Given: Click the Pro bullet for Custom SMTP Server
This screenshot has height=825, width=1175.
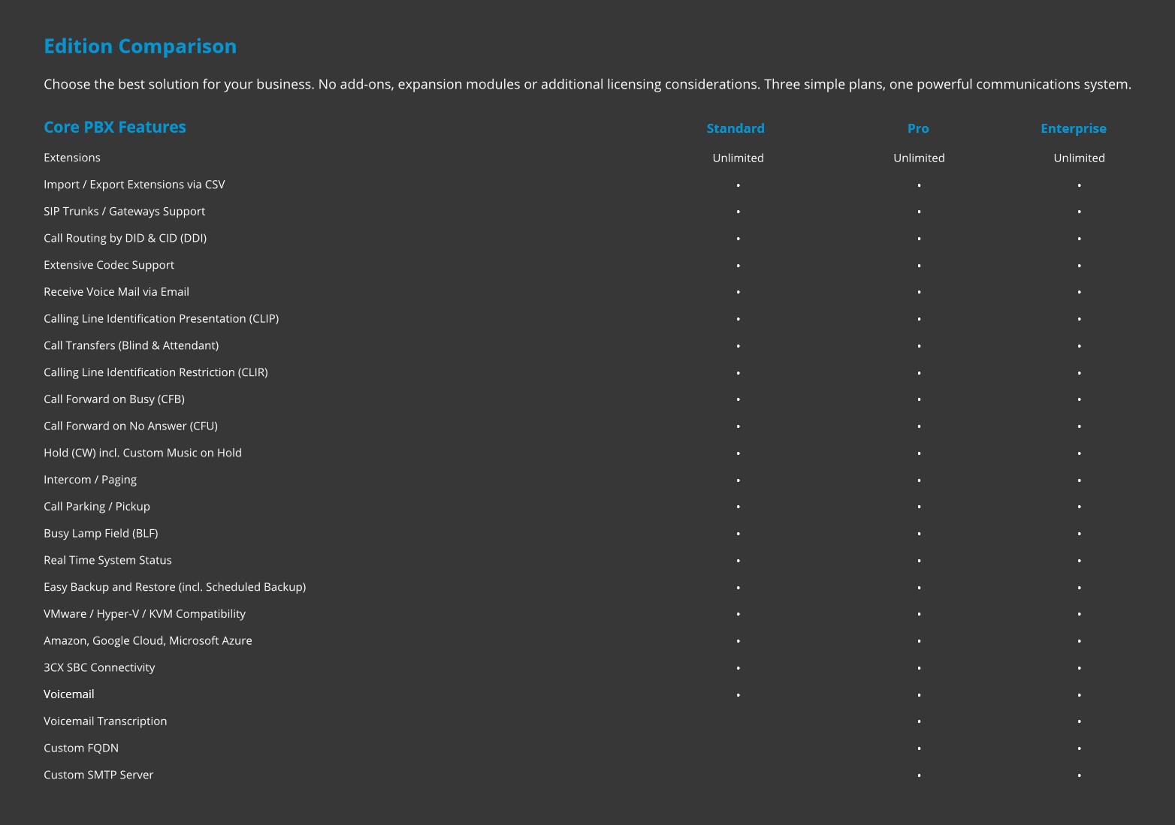Looking at the screenshot, I should pos(919,775).
